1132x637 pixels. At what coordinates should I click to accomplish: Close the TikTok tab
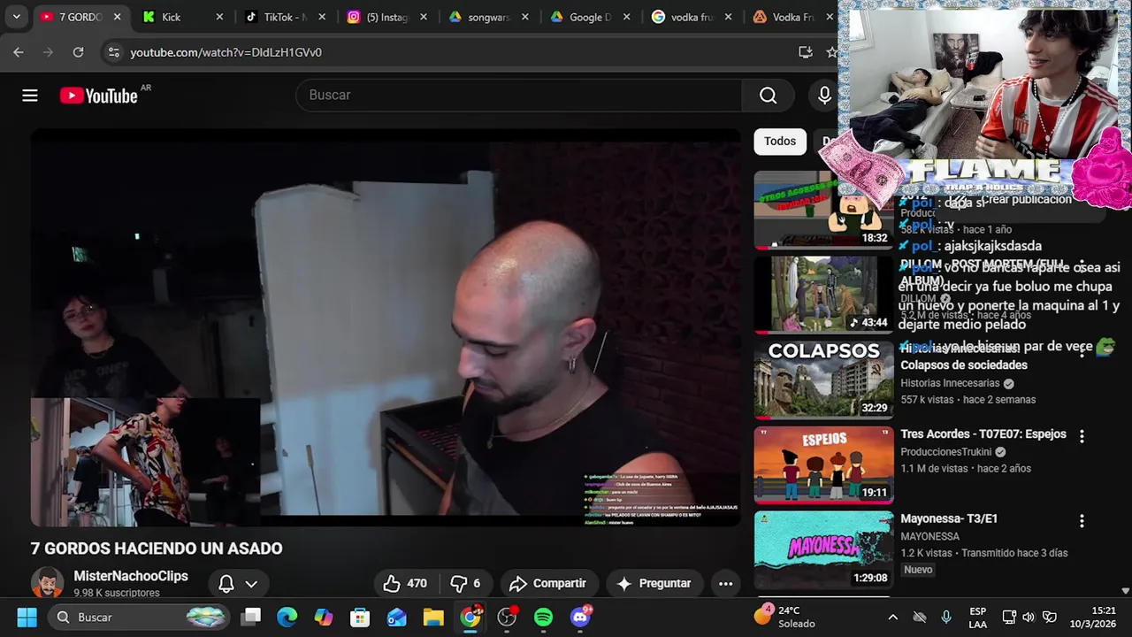point(322,17)
